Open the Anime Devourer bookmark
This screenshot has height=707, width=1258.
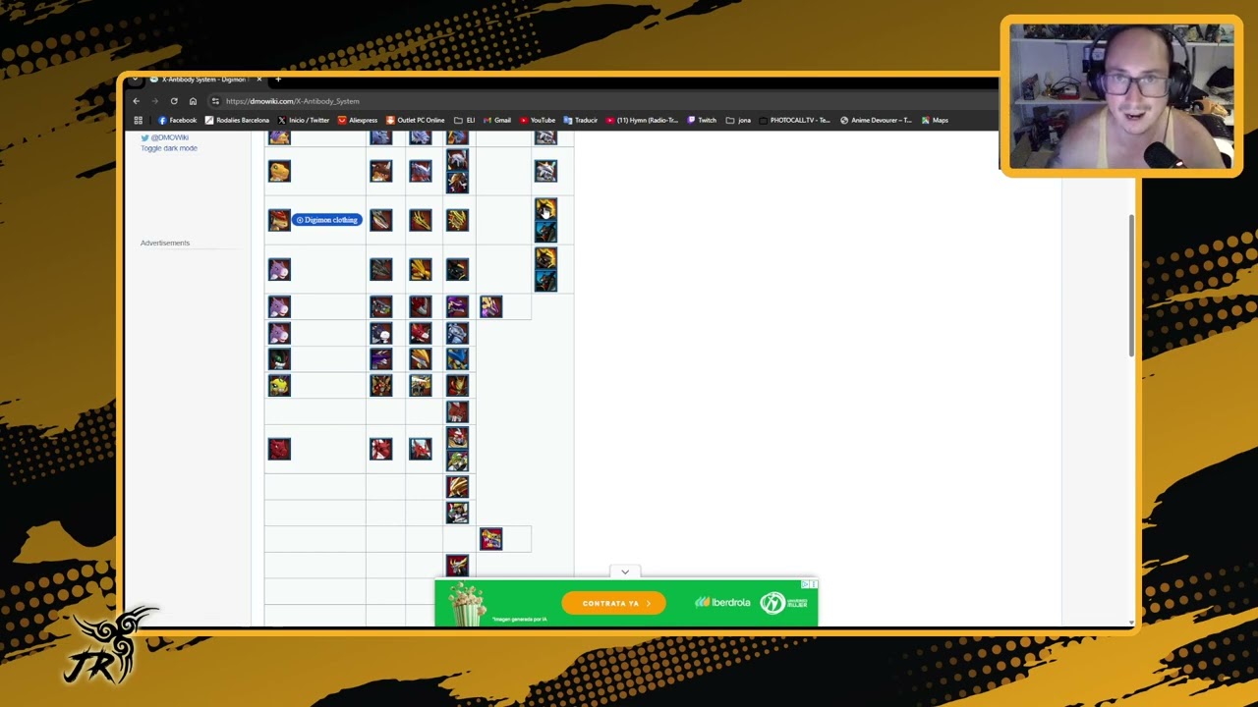coord(875,121)
